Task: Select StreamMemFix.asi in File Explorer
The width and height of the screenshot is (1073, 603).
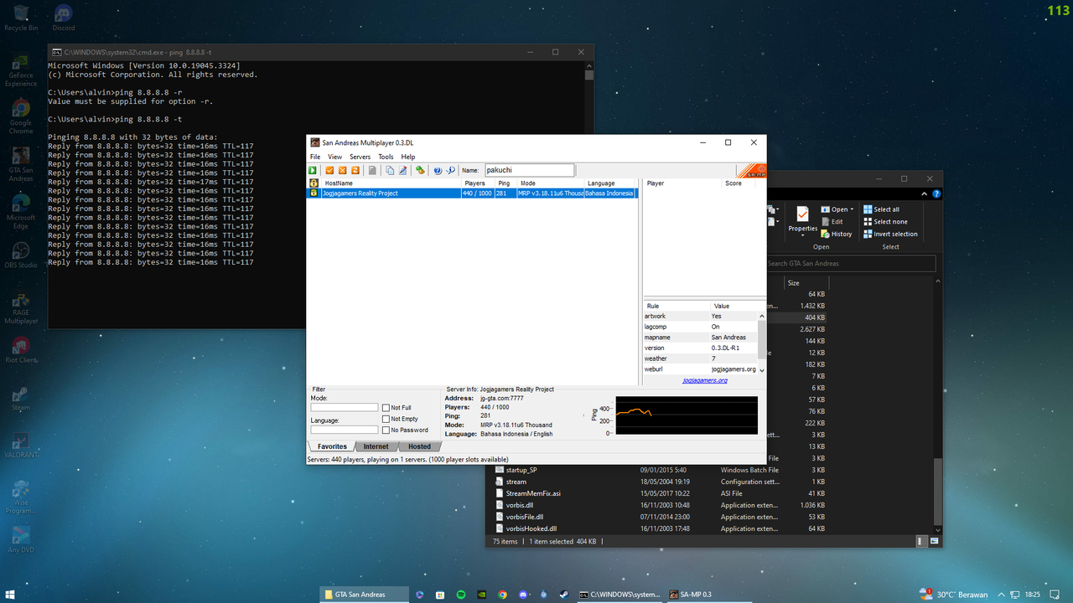Action: [533, 493]
